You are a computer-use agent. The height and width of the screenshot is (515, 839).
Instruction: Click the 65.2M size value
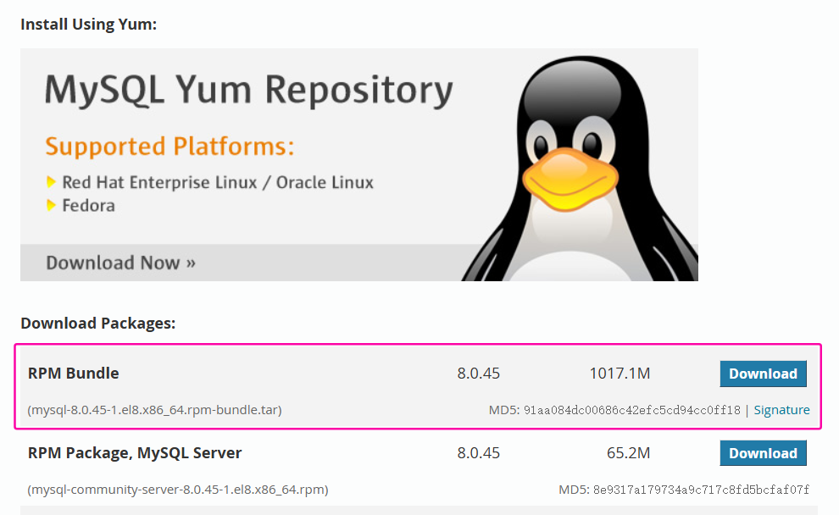(628, 453)
